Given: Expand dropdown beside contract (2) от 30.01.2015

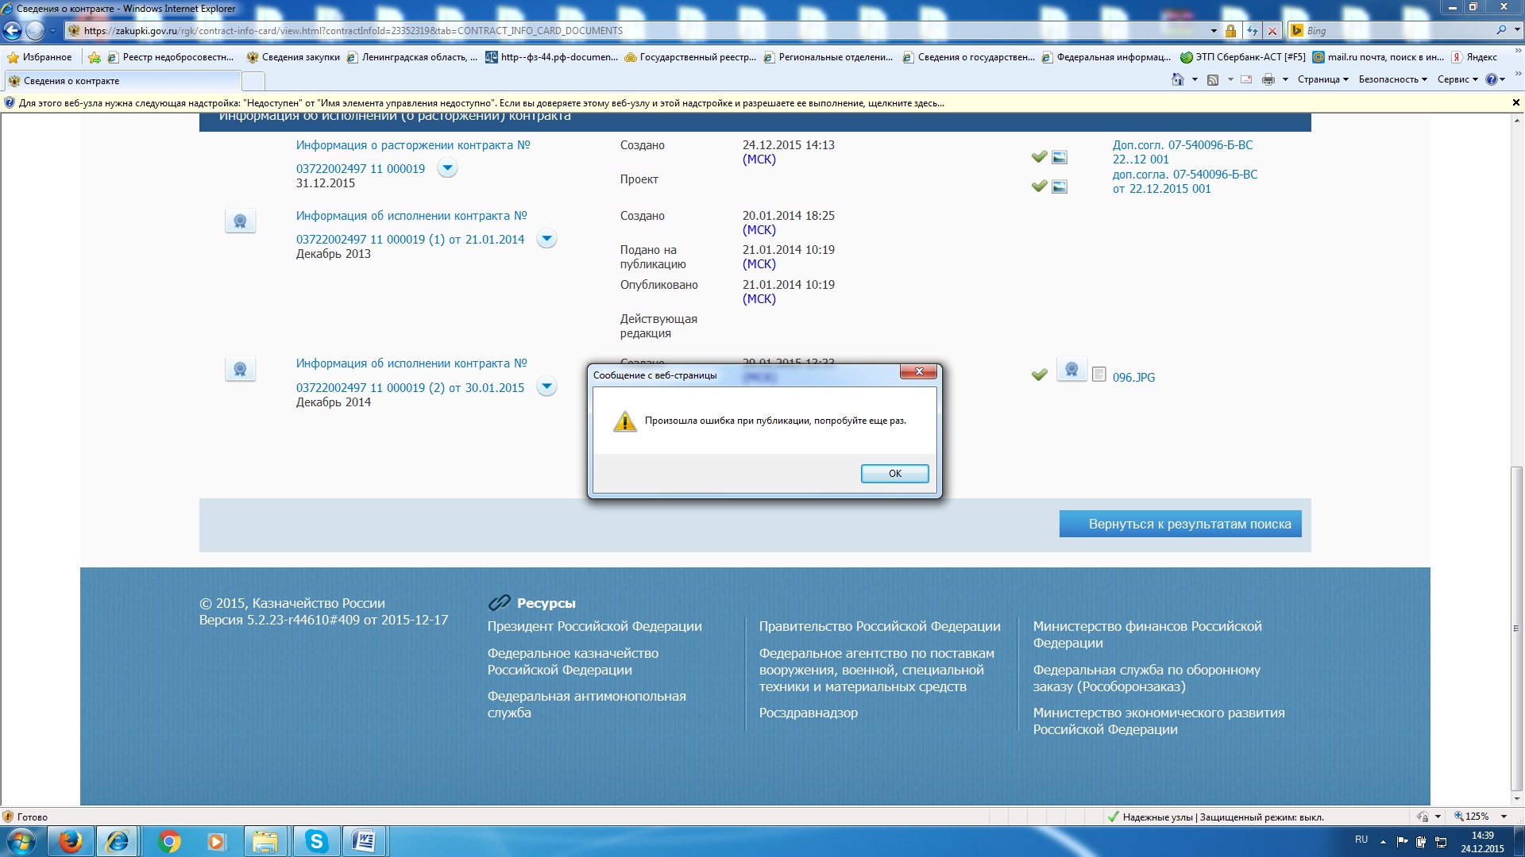Looking at the screenshot, I should [546, 386].
